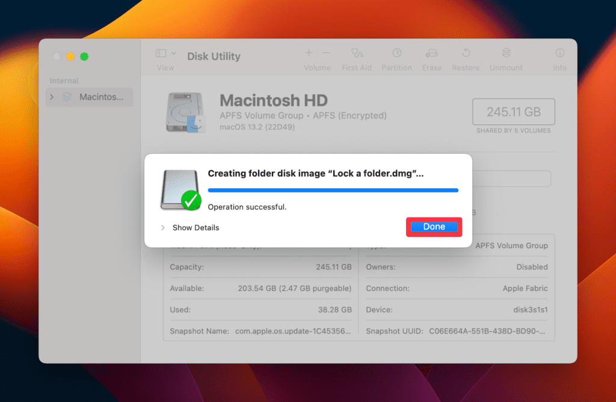Click Available value 203.54 GB

click(x=295, y=288)
